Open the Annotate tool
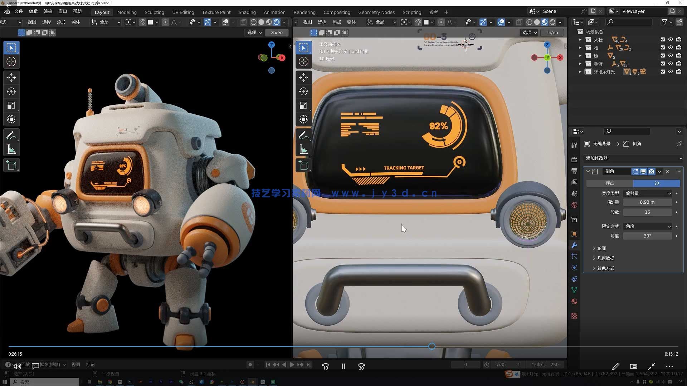The image size is (687, 386). [11, 135]
